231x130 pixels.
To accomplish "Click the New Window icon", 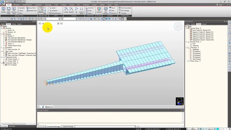I will click(106, 10).
